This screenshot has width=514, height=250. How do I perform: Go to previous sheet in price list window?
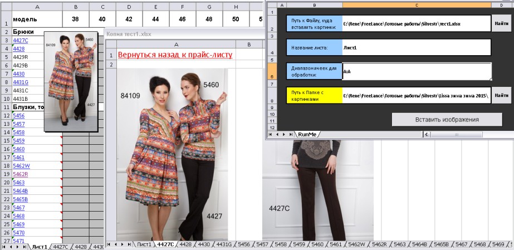pos(11,247)
